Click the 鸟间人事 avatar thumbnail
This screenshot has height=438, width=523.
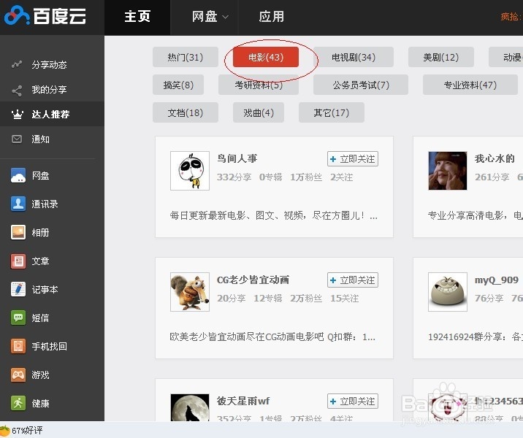point(190,171)
